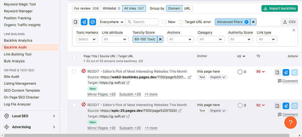The height and width of the screenshot is (137, 302).
Task: Open the Link type dropdown
Action: click(267, 39)
